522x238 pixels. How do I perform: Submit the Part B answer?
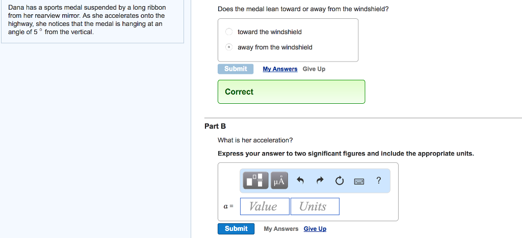(236, 229)
